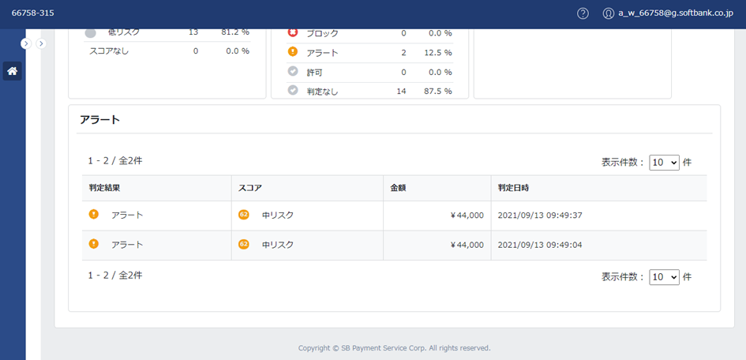Click the red block status icon

(x=293, y=33)
